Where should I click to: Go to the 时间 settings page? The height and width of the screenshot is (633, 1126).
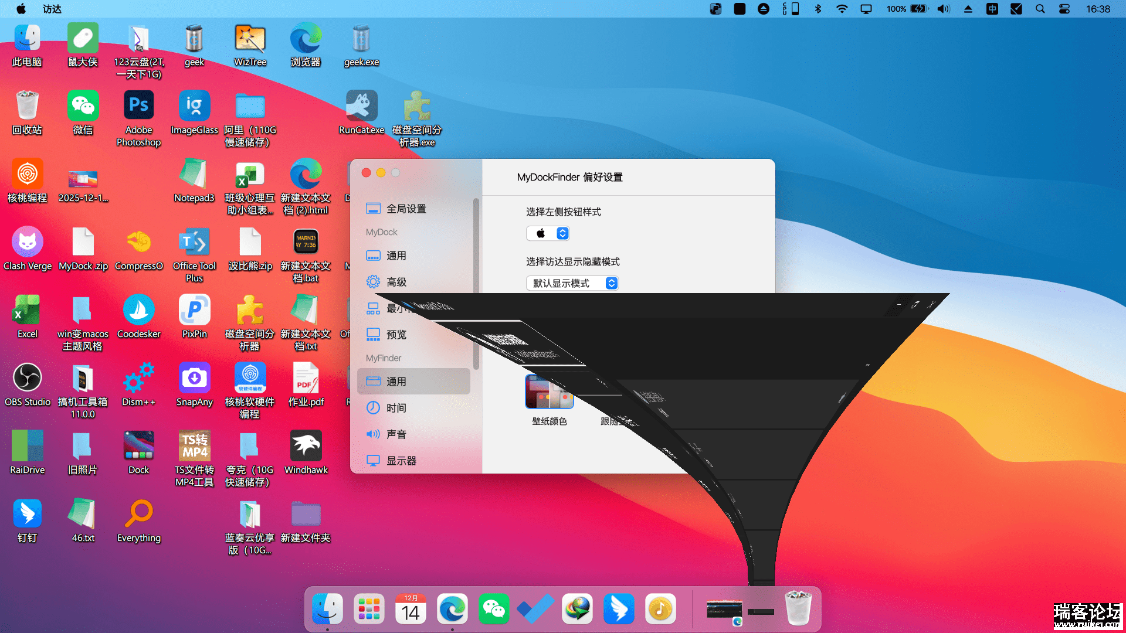point(396,408)
